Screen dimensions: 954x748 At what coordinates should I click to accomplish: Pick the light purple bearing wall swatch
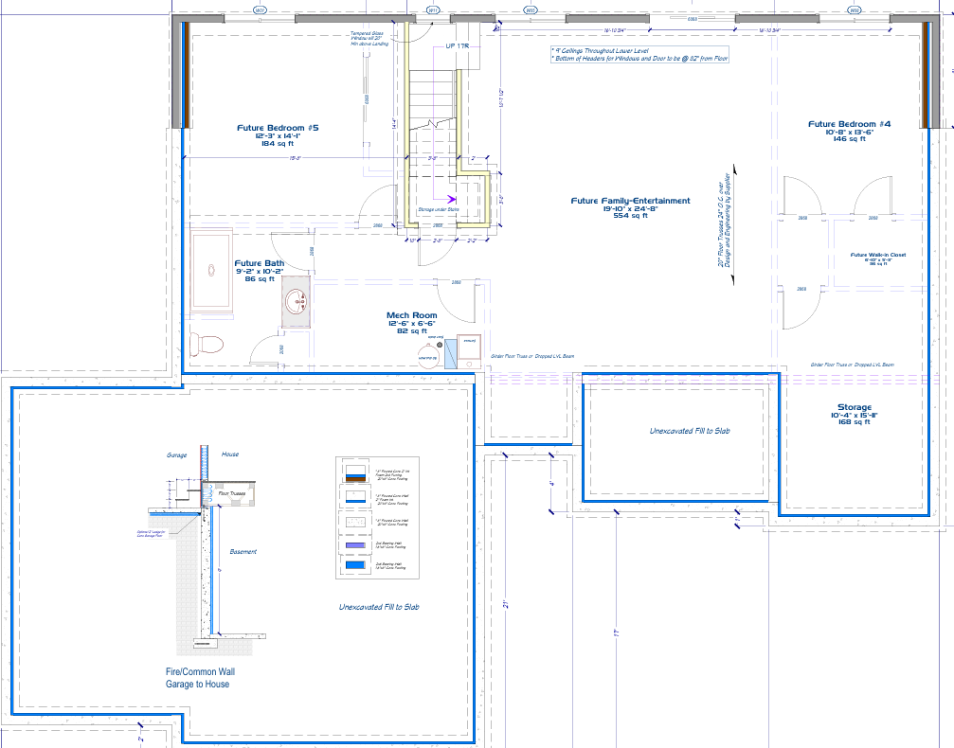coord(354,544)
